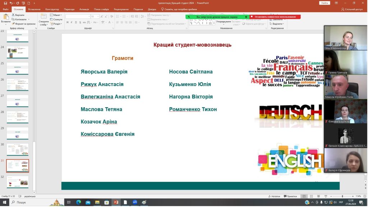Click the Скажіть, що потрібно зробити search
Screen dimensions: 368x208
[x=179, y=9]
